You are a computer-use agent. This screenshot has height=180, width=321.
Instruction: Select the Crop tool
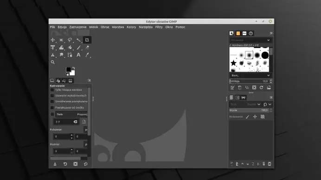click(x=87, y=40)
